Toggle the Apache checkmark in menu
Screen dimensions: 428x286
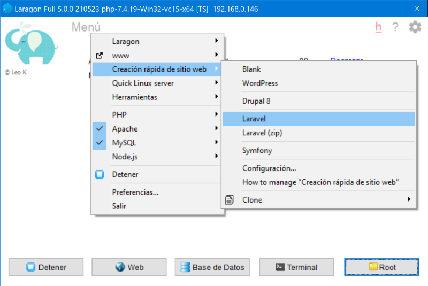coord(100,129)
